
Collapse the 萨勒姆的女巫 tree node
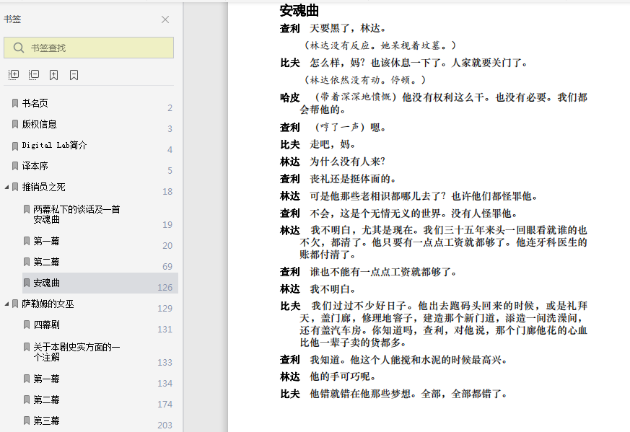(x=6, y=304)
